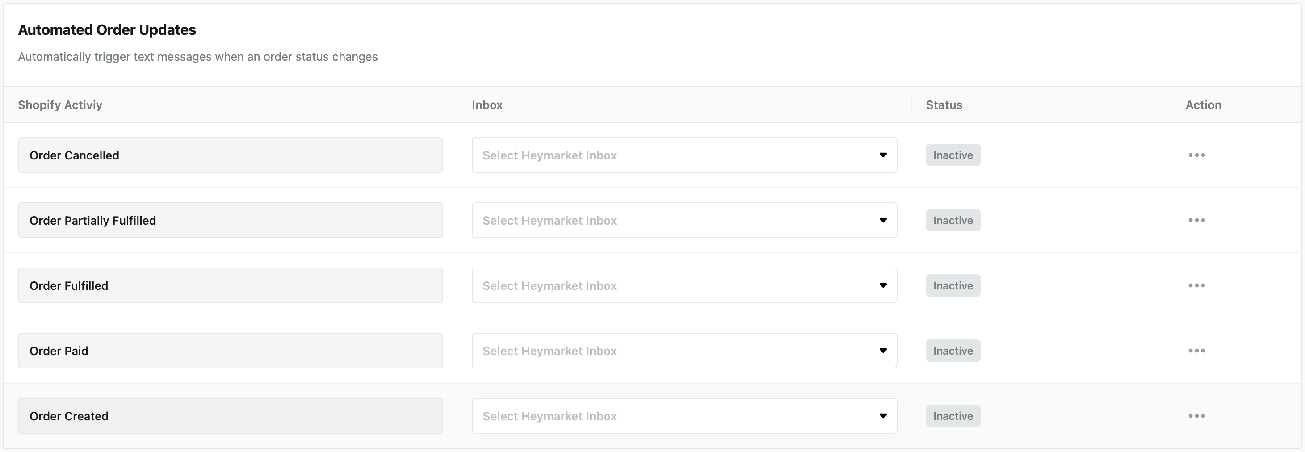Image resolution: width=1305 pixels, height=452 pixels.
Task: Expand inbox dropdown in Order Created row
Action: click(684, 416)
